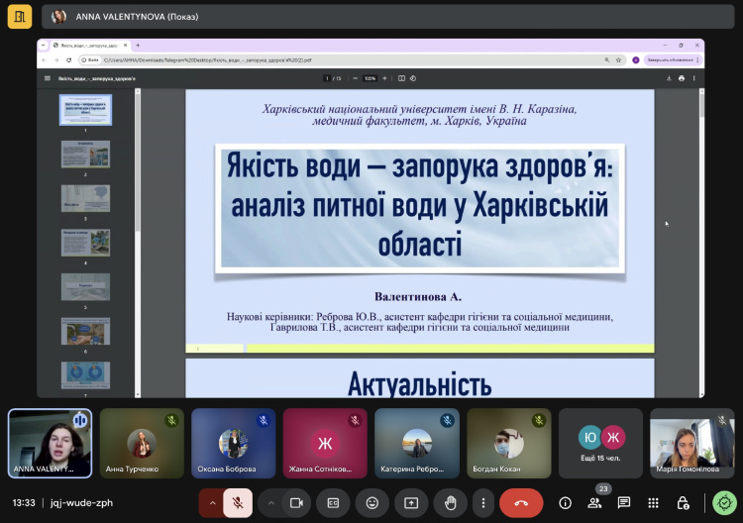
Task: Bookmark the page with star icon
Action: pyautogui.click(x=618, y=60)
